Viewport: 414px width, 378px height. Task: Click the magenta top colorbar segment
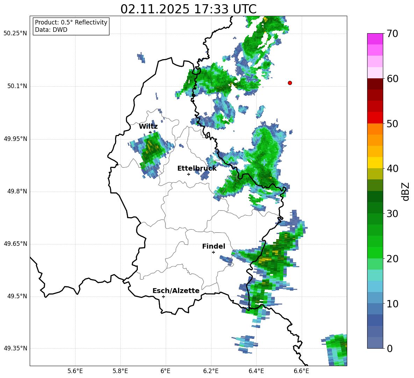click(375, 39)
